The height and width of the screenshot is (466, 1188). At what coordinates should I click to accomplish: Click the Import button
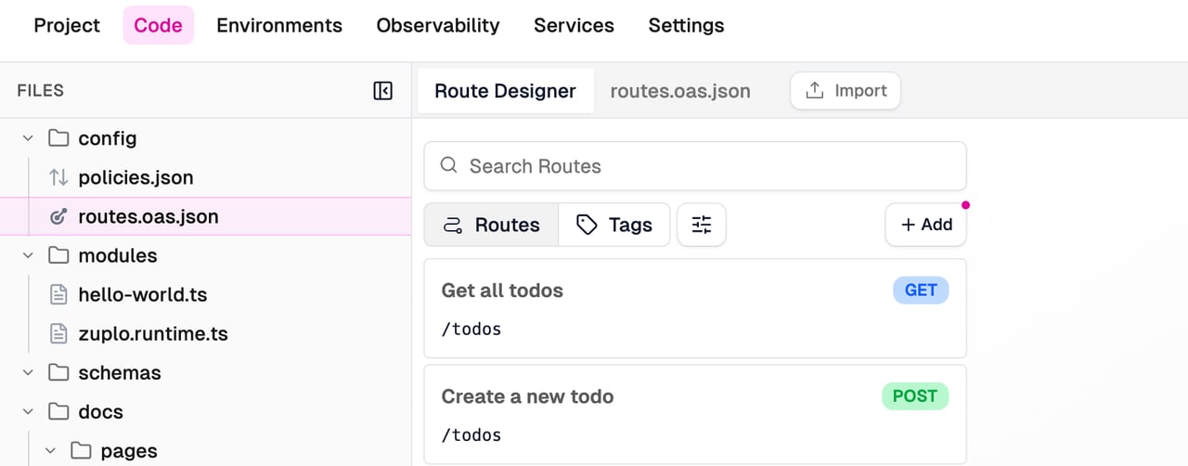[x=846, y=90]
